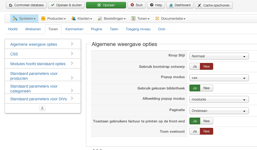Click the Controleer database button
The width and height of the screenshot is (257, 150).
click(26, 5)
